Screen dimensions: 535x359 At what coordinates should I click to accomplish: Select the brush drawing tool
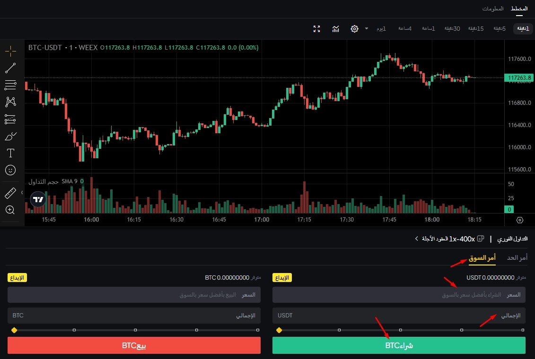pyautogui.click(x=10, y=137)
